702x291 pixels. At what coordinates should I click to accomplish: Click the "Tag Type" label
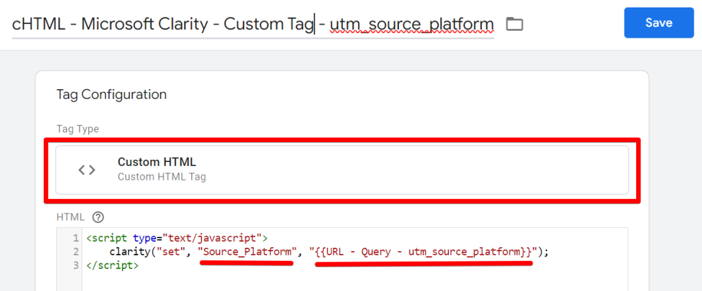77,129
